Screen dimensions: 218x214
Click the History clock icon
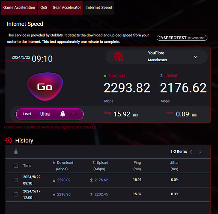[x=9, y=140]
